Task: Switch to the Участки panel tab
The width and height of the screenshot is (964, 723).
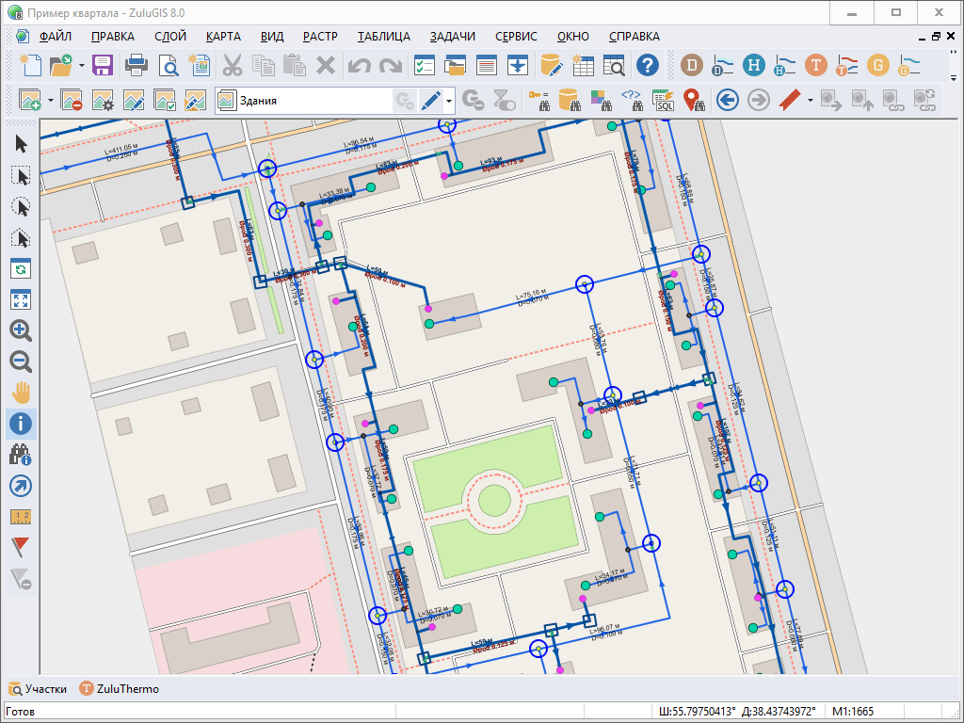Action: 38,689
